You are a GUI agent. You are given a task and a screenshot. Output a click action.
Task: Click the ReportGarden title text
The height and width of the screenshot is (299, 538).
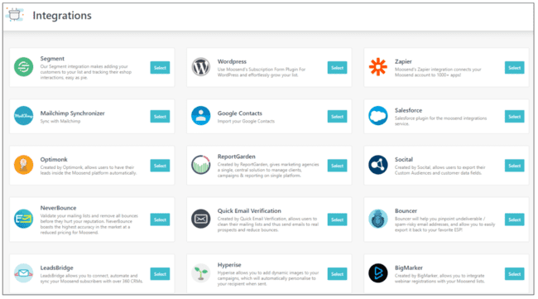click(x=237, y=157)
